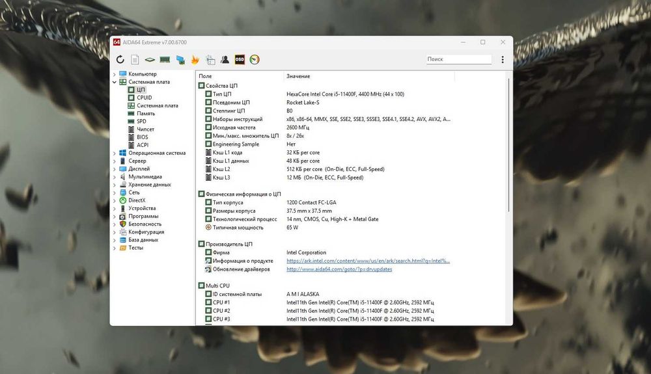Open the ark.intel.com product link
Screen dimensions: 651x374
(368, 261)
